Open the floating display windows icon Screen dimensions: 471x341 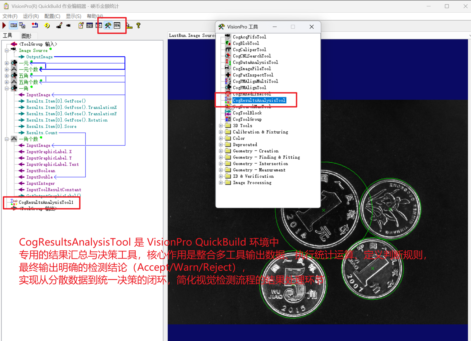[22, 26]
